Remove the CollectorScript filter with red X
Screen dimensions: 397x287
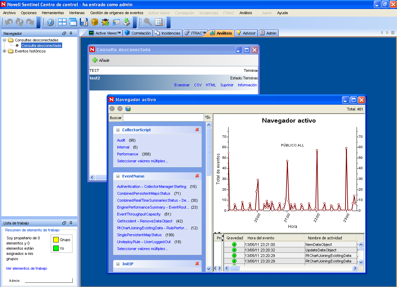point(197,130)
